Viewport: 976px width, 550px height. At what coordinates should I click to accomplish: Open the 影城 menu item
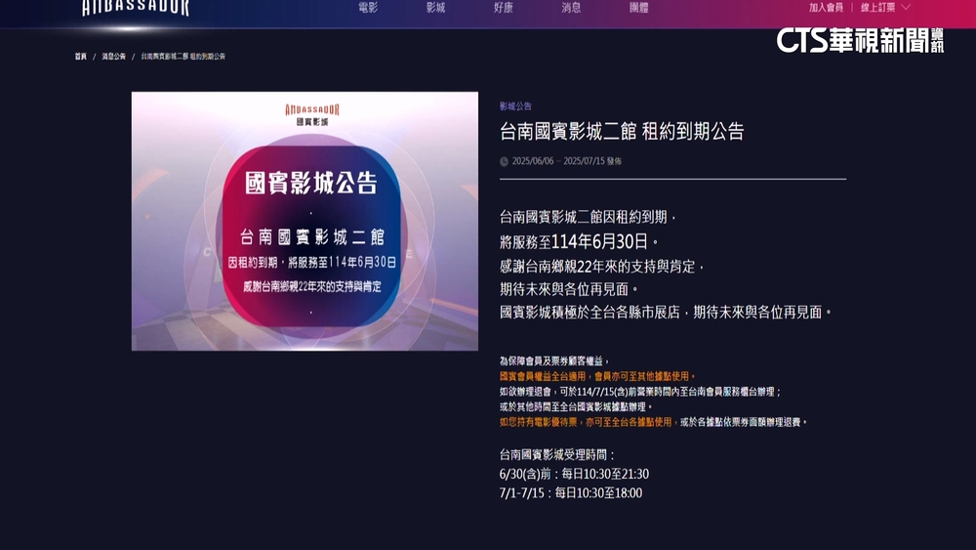435,8
